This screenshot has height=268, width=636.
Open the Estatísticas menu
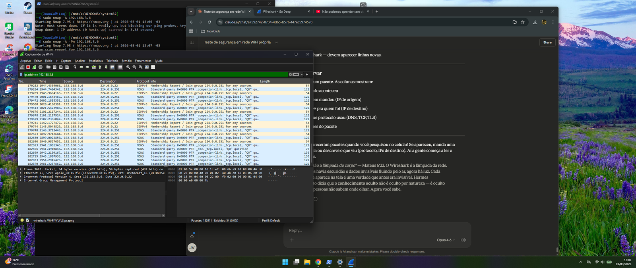click(95, 61)
